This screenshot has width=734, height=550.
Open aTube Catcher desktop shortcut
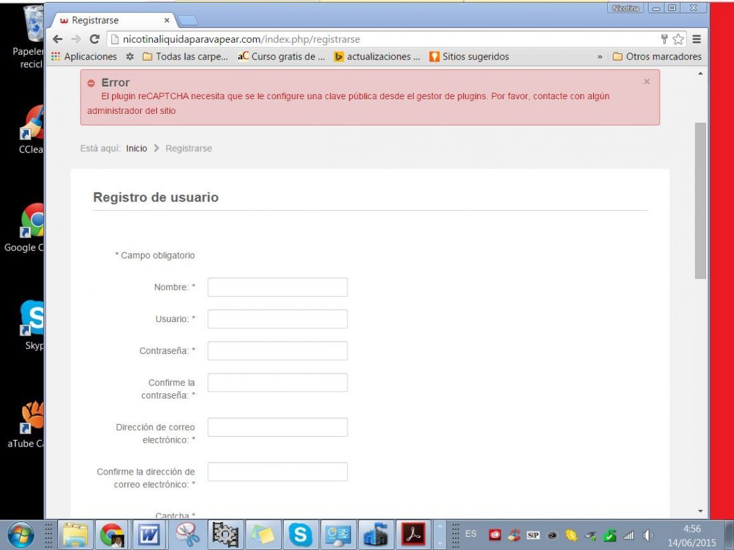coord(26,424)
